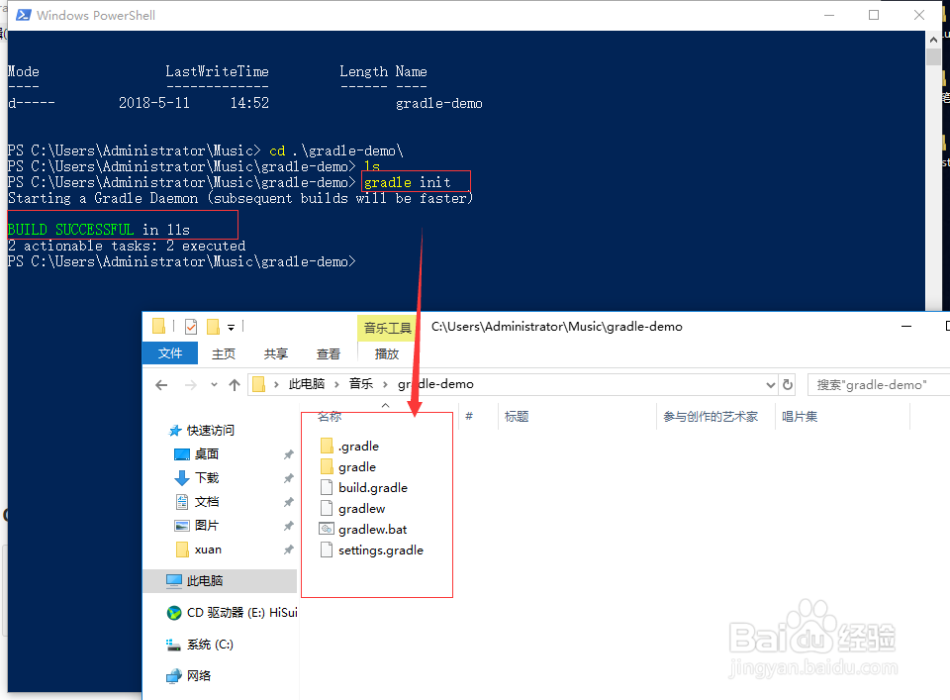The image size is (950, 700).
Task: Select the gradlew file
Action: [352, 509]
